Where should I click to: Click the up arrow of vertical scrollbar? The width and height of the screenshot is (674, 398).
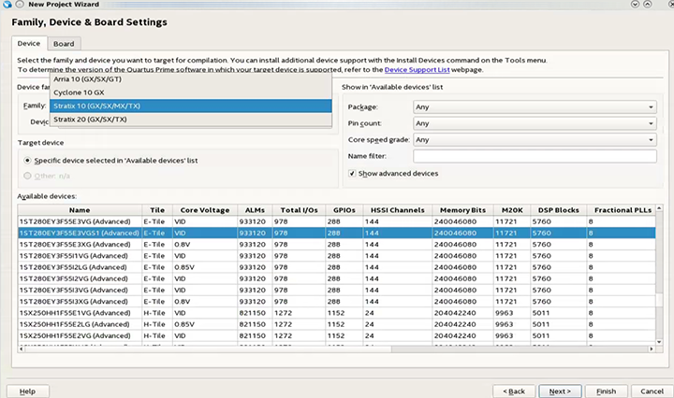pos(659,208)
